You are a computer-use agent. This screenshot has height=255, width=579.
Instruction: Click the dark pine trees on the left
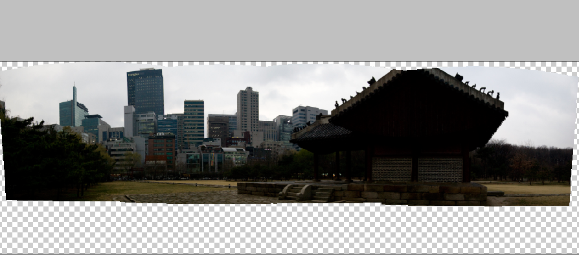[52, 158]
